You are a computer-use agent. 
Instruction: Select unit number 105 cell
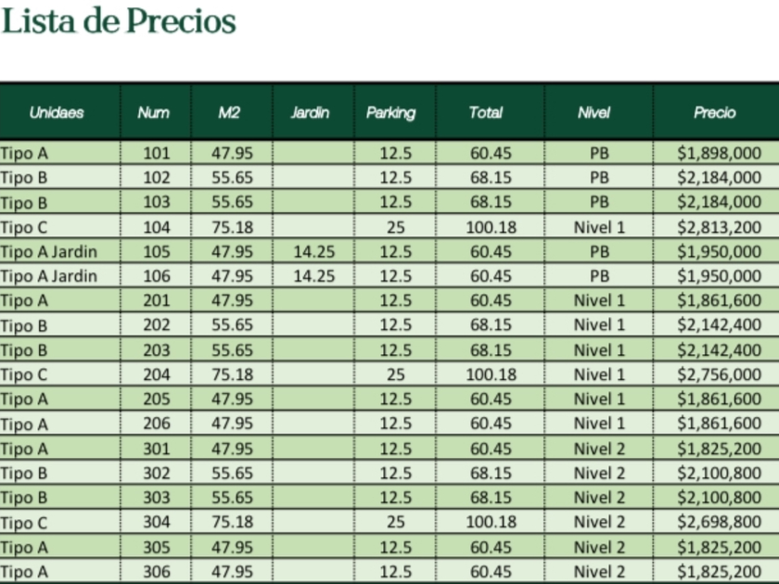pyautogui.click(x=157, y=251)
